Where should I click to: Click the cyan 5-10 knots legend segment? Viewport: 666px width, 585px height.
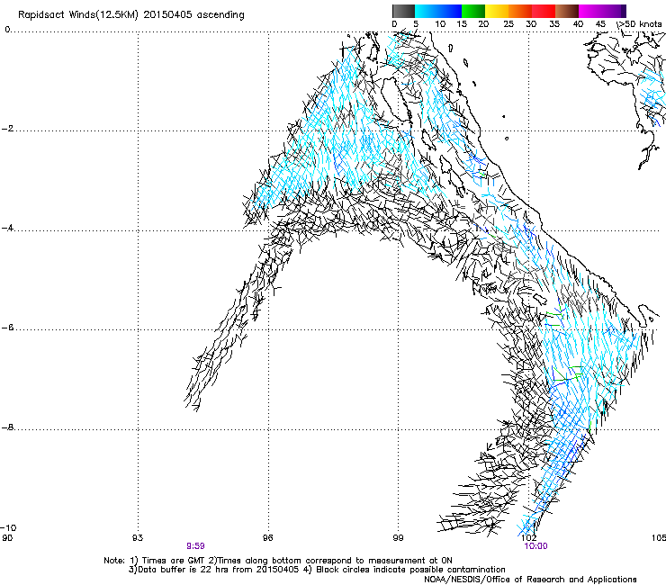coord(427,11)
